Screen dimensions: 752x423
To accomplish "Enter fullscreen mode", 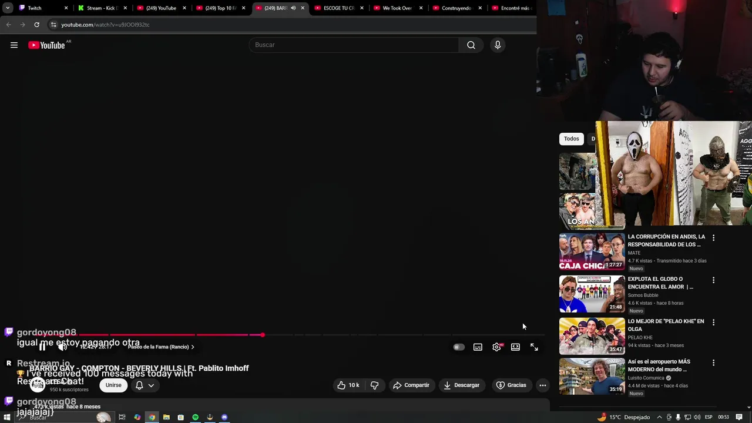I will 534,347.
